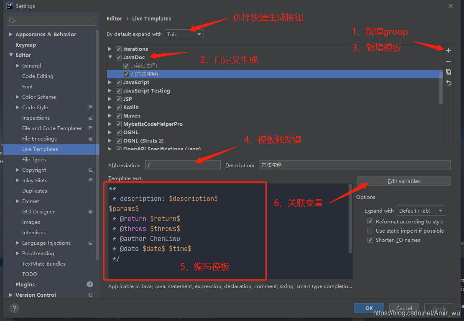The width and height of the screenshot is (464, 321).
Task: Click the add new template plus icon
Action: point(448,50)
